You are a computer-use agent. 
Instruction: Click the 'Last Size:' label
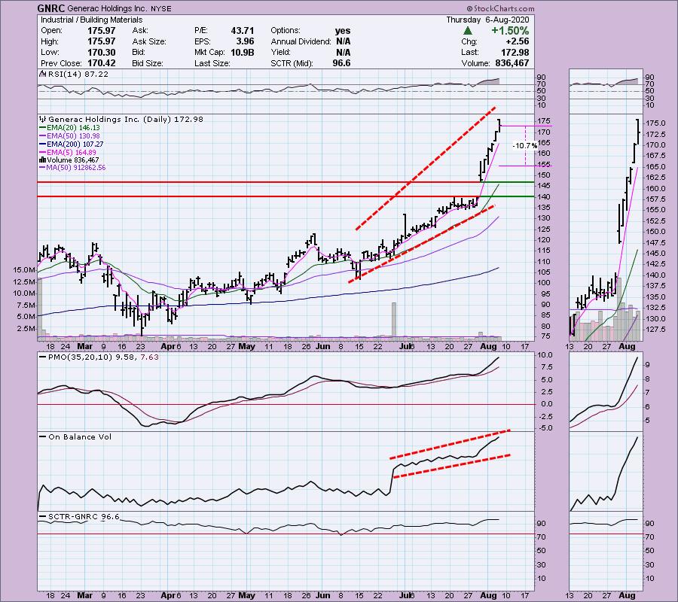point(212,63)
